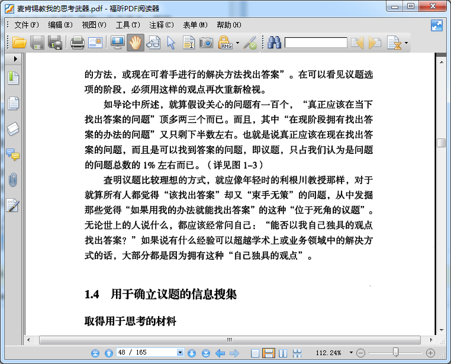Open the Signatures panel with pen icon
Screen dimensions: 451x364
12,205
